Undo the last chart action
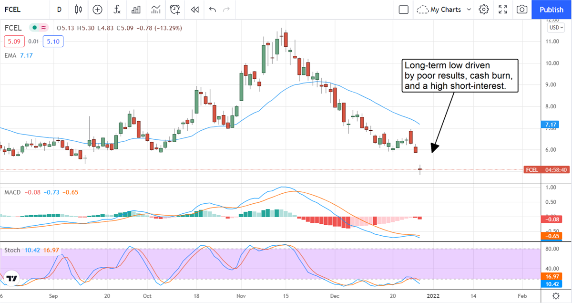 (212, 9)
